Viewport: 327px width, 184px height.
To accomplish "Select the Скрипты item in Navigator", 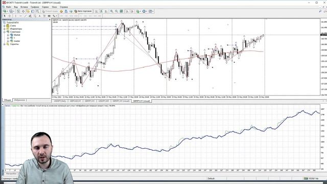I will click(14, 44).
